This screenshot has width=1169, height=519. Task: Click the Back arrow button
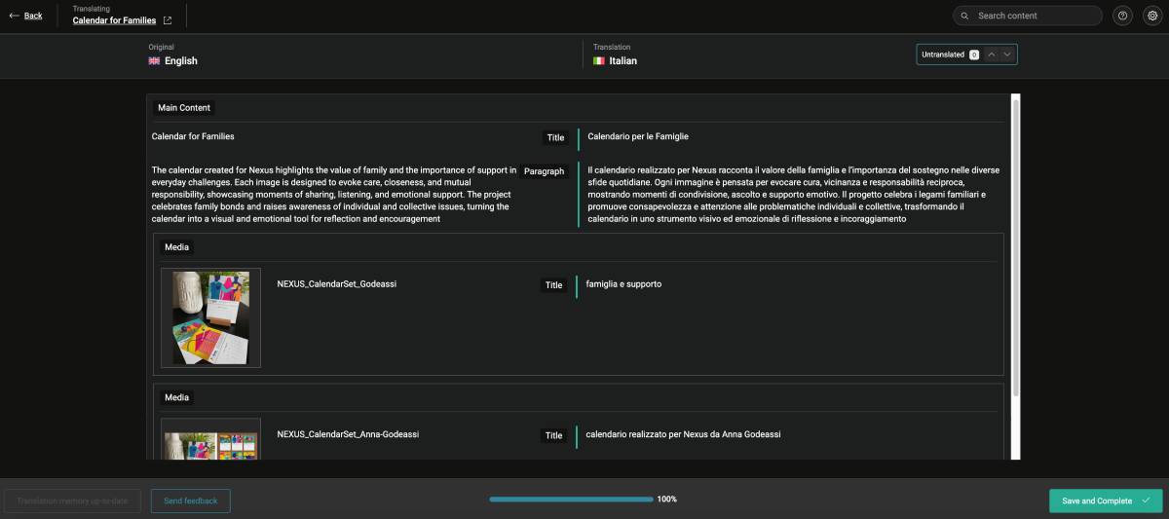coord(26,16)
